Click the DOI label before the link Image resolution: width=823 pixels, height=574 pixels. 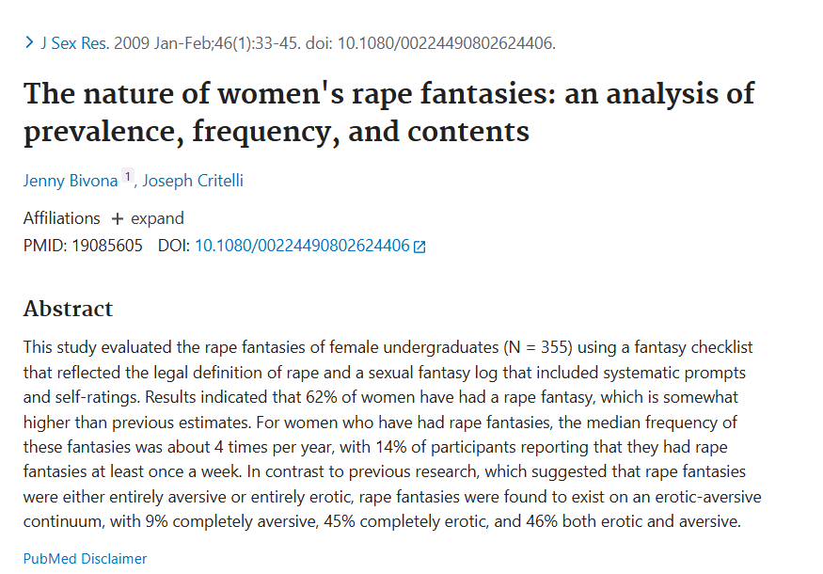tap(174, 246)
